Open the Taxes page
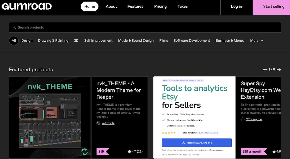 (x=183, y=7)
